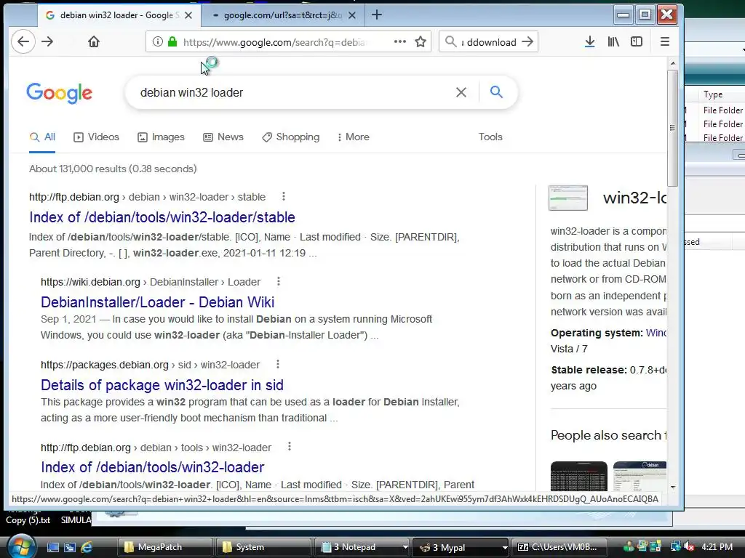The image size is (745, 558).
Task: Go to the Google logo homepage
Action: coord(60,93)
